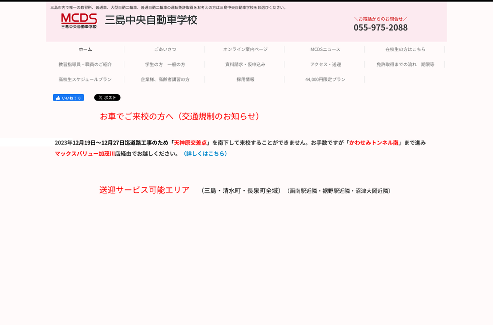The image size is (493, 325).
Task: Select the MCDSニュース menu item
Action: tap(325, 49)
